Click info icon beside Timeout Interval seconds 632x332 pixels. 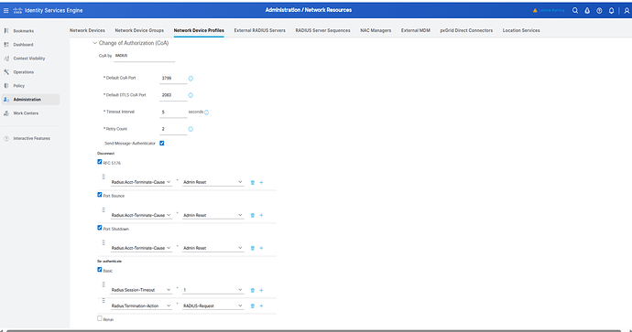tap(206, 112)
